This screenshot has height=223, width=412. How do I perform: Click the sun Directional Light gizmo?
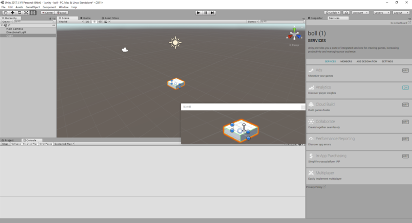point(175,43)
